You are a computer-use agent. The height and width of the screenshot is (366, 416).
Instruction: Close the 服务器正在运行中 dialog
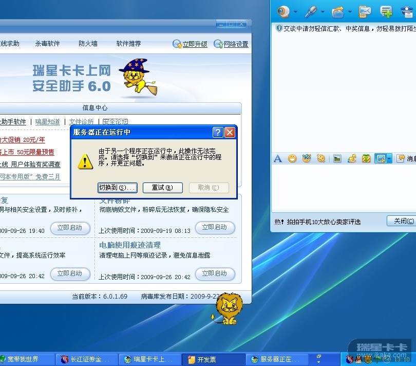click(230, 132)
